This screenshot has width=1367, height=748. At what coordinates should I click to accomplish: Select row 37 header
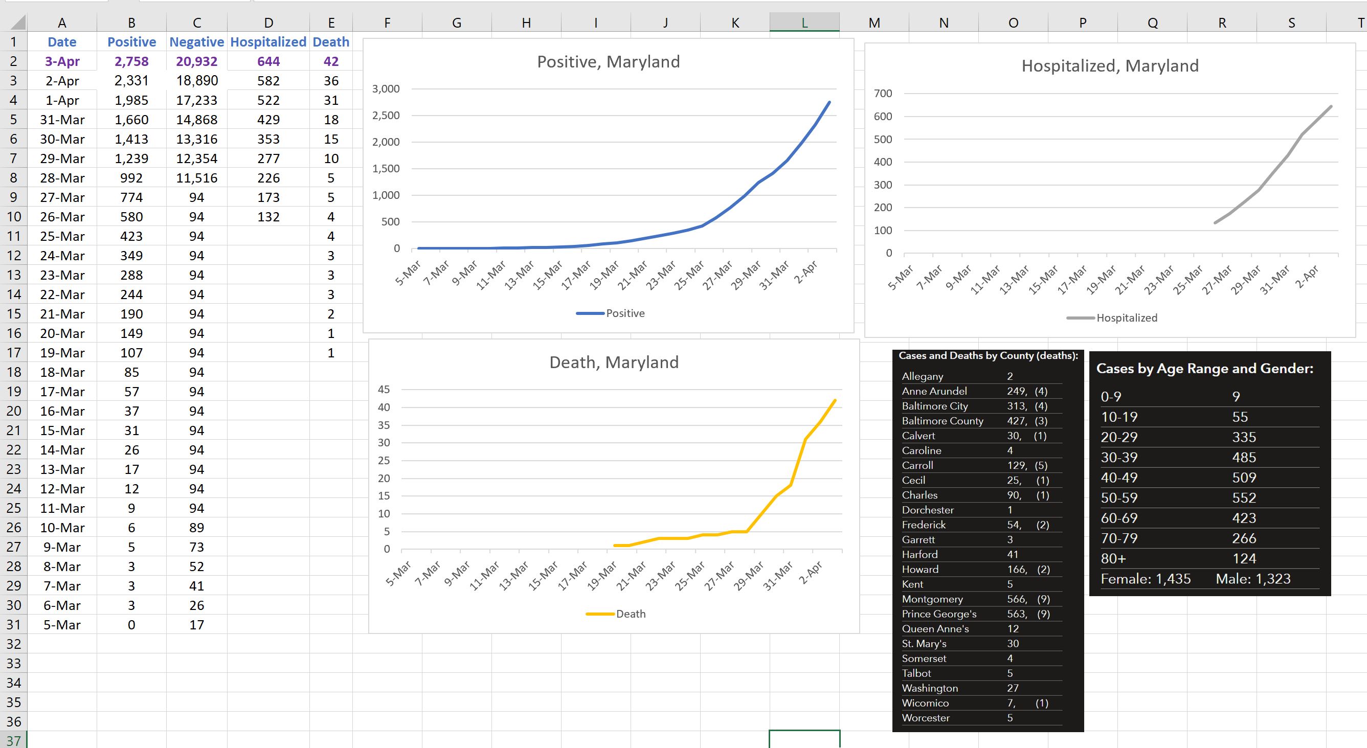point(13,740)
